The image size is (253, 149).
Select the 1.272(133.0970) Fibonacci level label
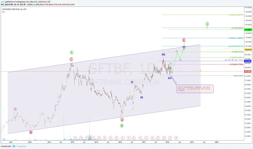(x=236, y=15)
